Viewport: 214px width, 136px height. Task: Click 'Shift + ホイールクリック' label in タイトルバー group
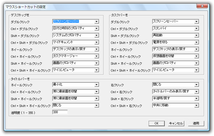pyautogui.click(x=26, y=99)
